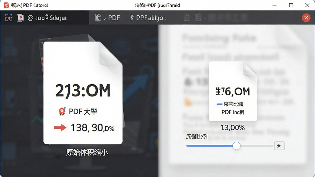Click the round icon before PDF tab

[98, 18]
